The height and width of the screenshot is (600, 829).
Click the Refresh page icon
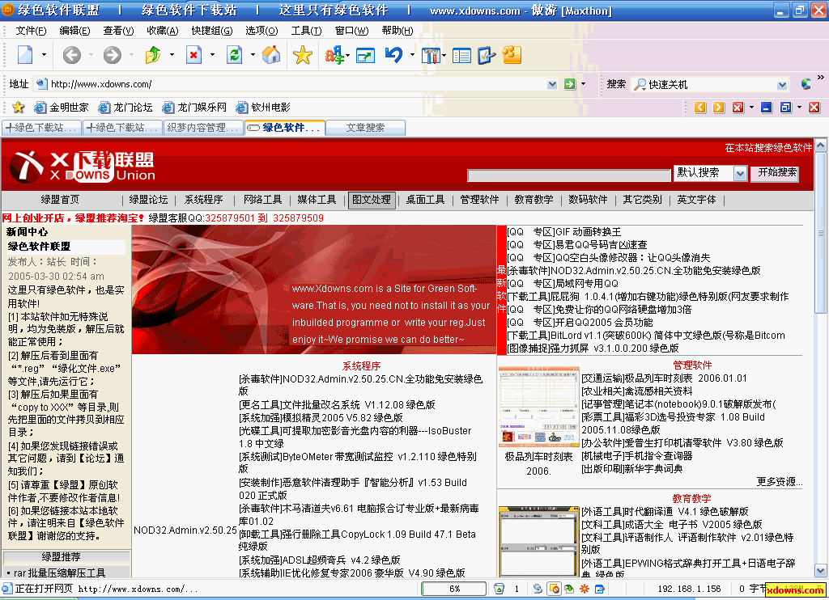tap(234, 54)
